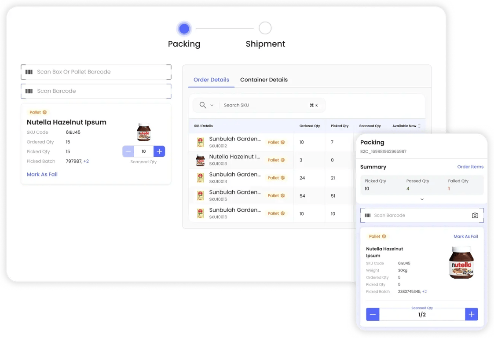Image resolution: width=494 pixels, height=338 pixels.
Task: Open the search filter chevron dropdown
Action: click(x=212, y=105)
